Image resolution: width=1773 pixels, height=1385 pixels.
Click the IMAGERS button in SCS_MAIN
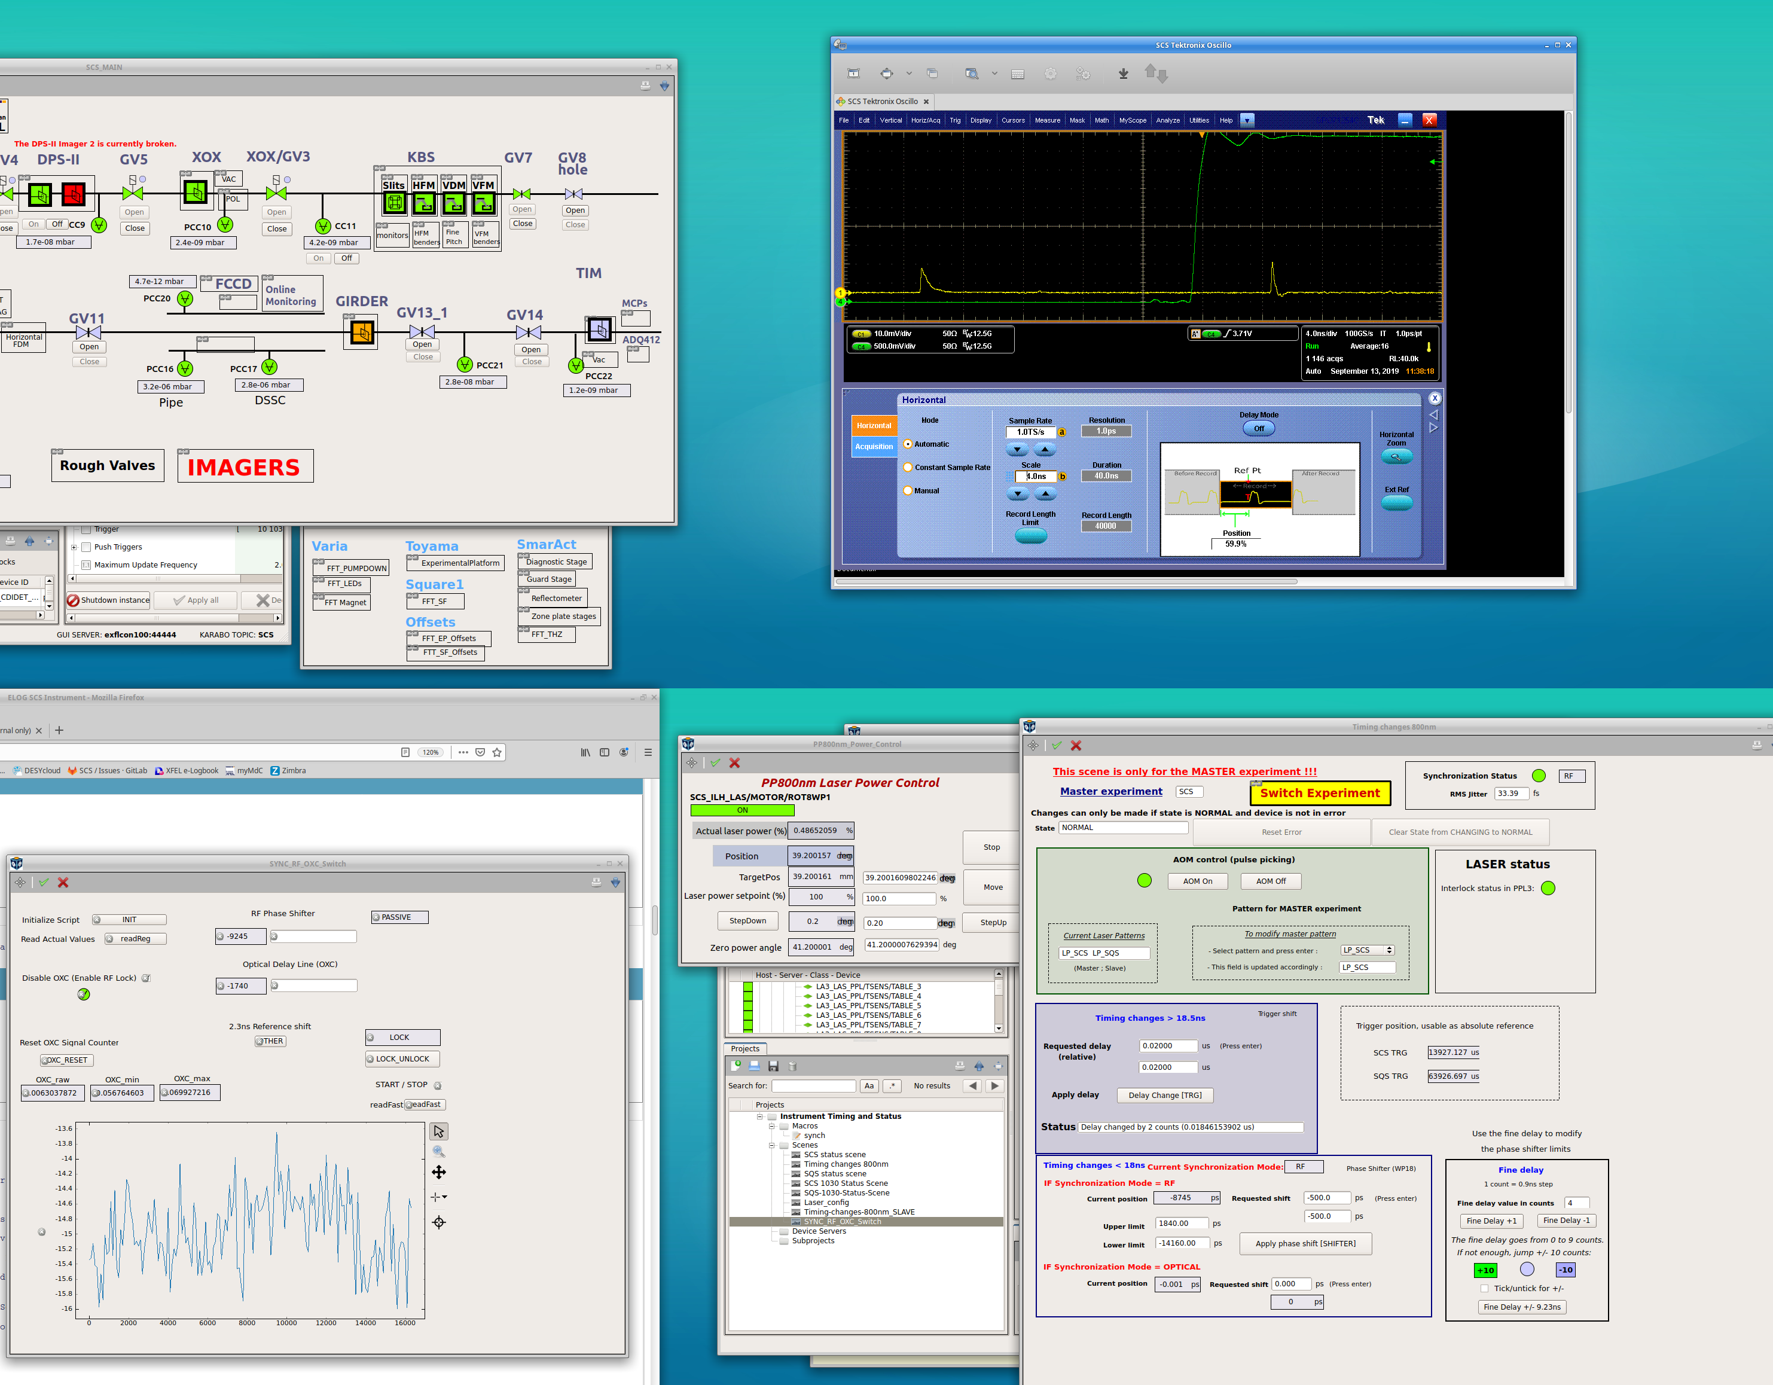245,467
